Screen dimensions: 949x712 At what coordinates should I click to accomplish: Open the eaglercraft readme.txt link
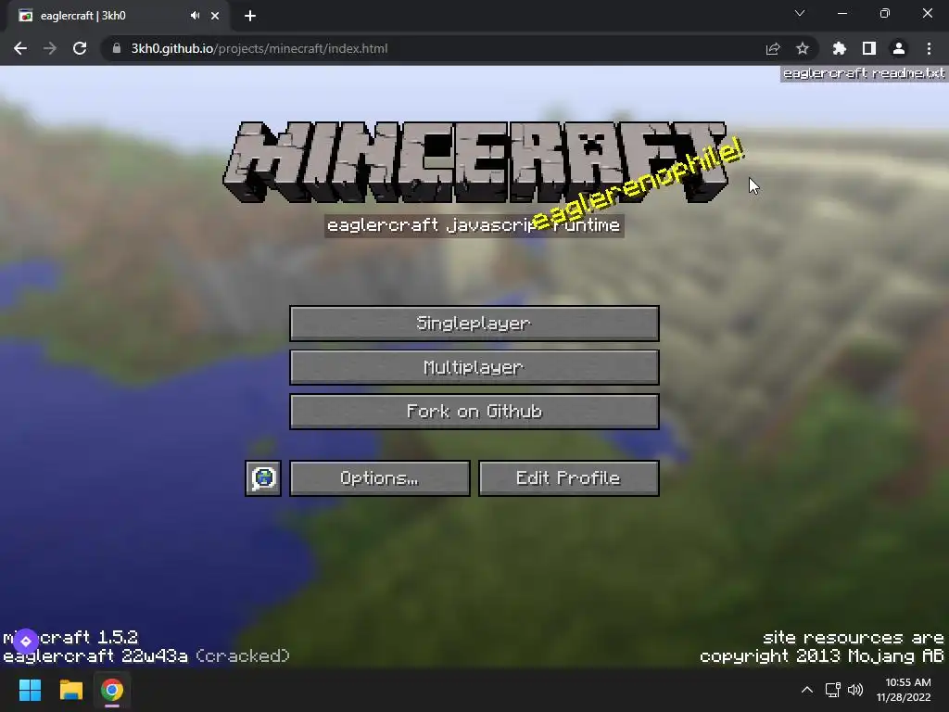[x=863, y=73]
